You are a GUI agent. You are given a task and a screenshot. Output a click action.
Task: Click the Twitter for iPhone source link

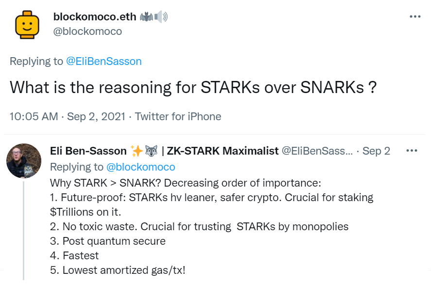178,116
